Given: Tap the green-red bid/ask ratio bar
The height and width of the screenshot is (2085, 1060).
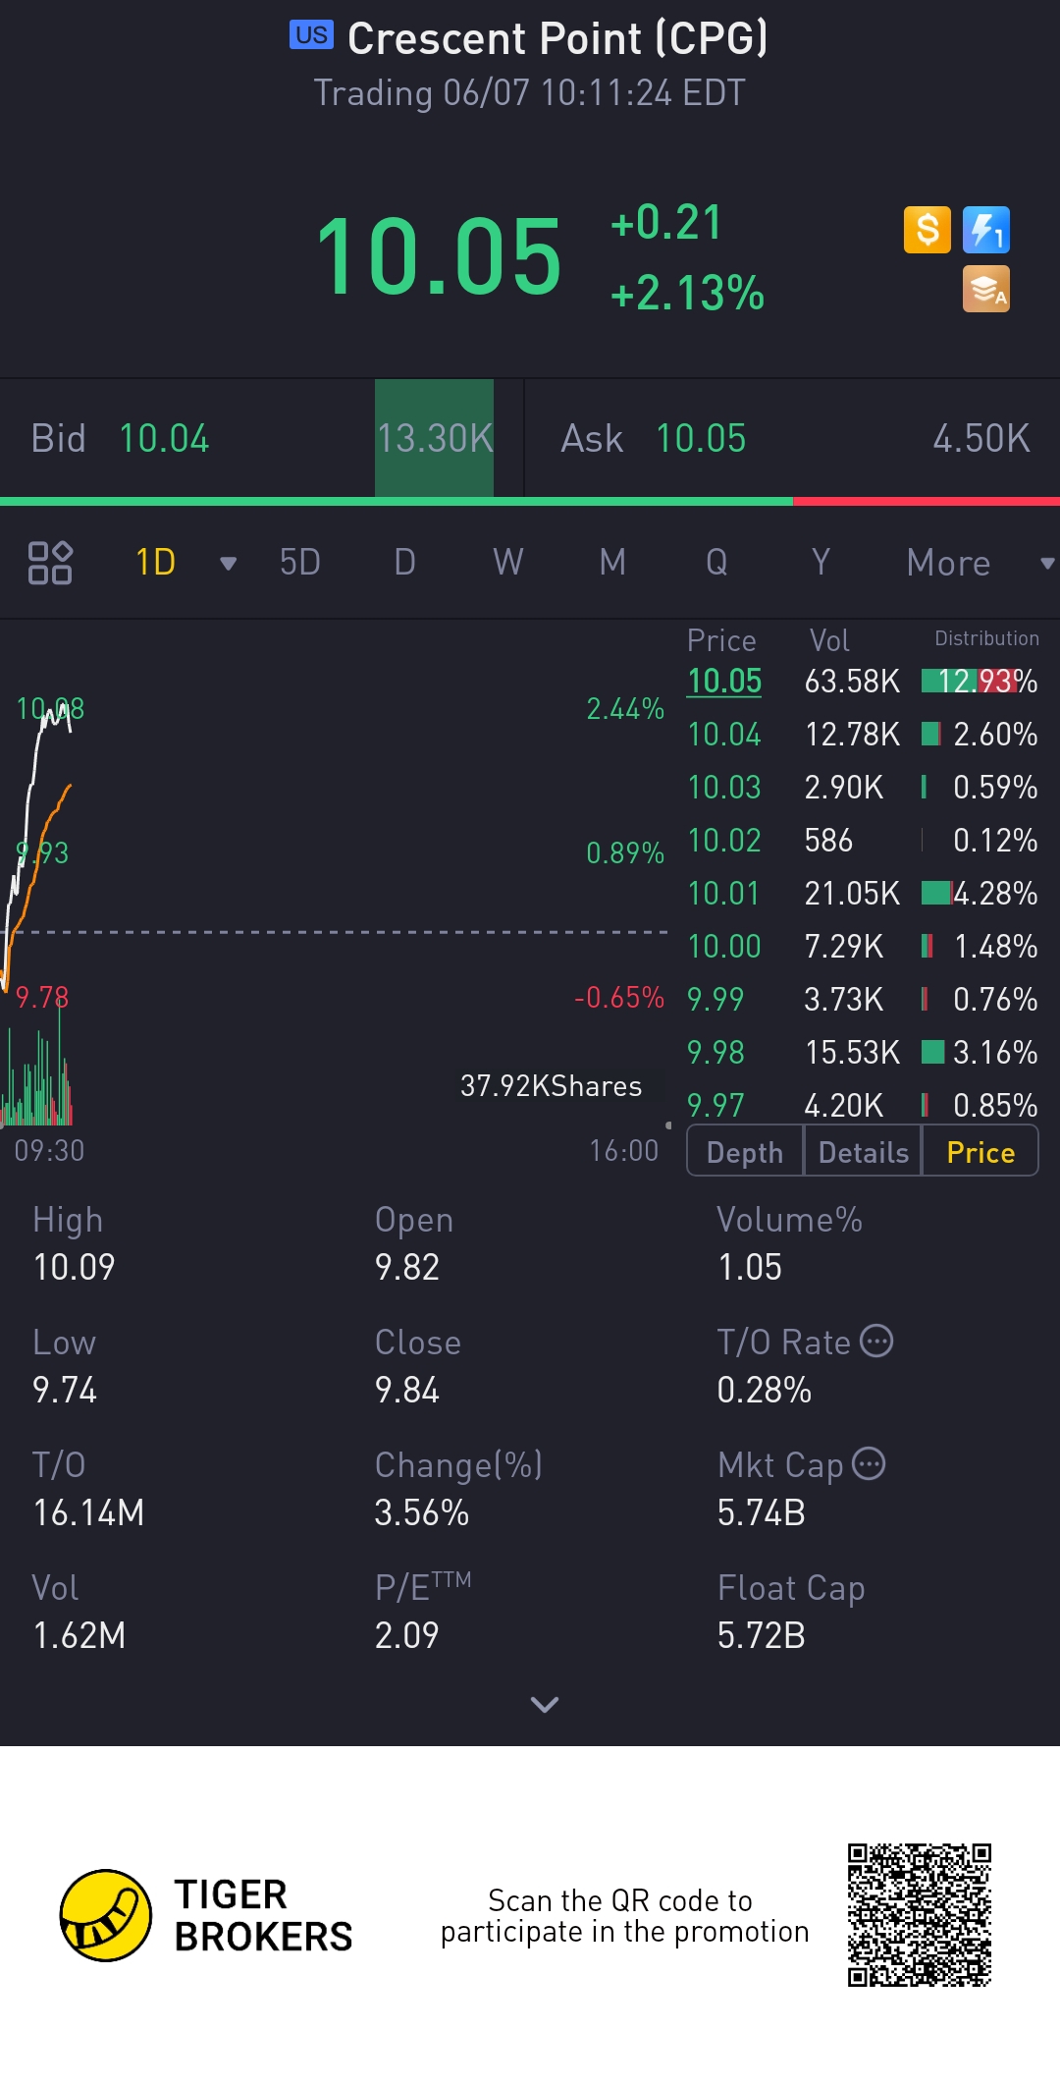Looking at the screenshot, I should click(530, 502).
